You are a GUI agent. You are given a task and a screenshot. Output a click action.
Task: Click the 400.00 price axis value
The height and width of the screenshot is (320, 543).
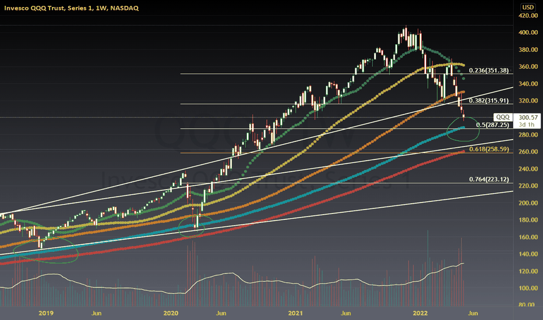(528, 33)
